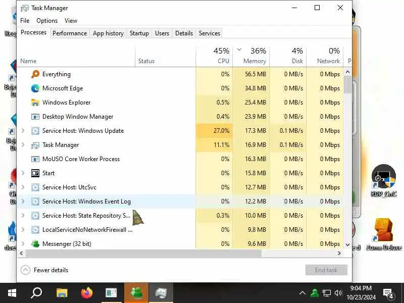Click the Desktop Window Manager icon
Viewport: 404px width, 303px height.
point(35,117)
